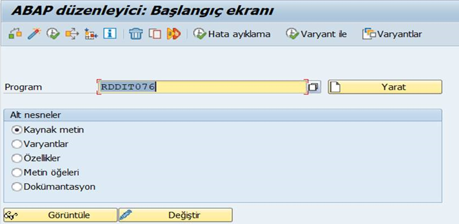
Task: Click the ABAP düzenleyici: Başlangıç ekranı title
Action: coord(142,11)
